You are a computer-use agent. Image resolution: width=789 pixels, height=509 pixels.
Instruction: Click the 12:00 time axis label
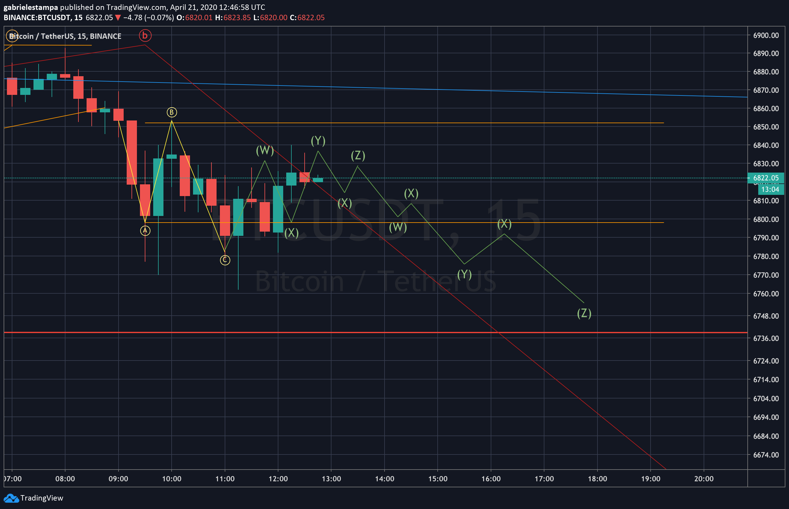coord(278,479)
